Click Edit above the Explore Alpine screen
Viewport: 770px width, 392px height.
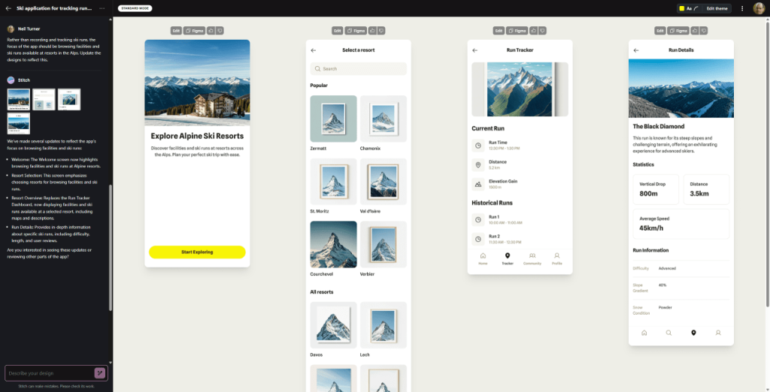click(176, 31)
